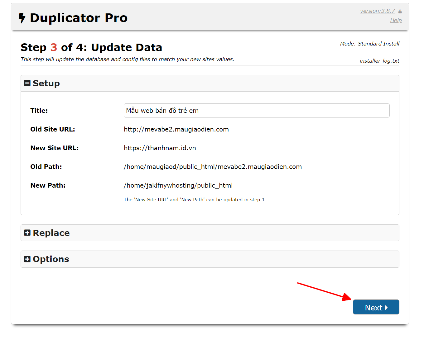Click the Replace section header title

click(51, 233)
